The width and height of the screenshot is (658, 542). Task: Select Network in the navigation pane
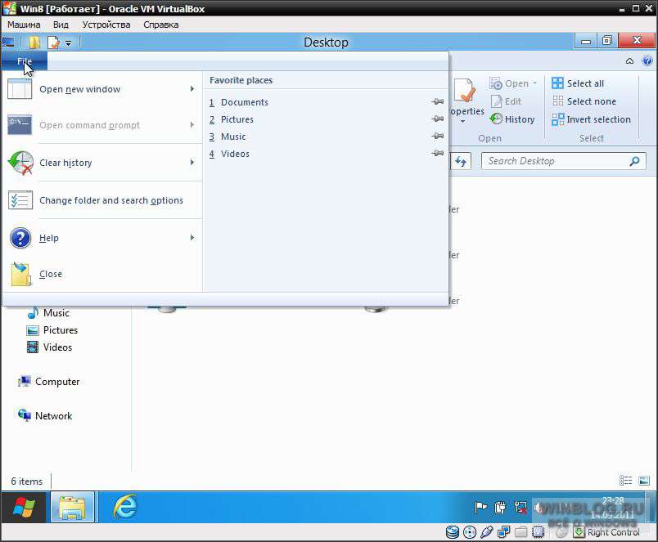pos(45,416)
